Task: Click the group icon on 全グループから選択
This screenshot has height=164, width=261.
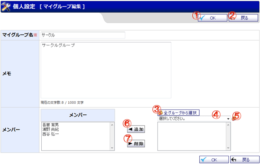Action: 161,113
